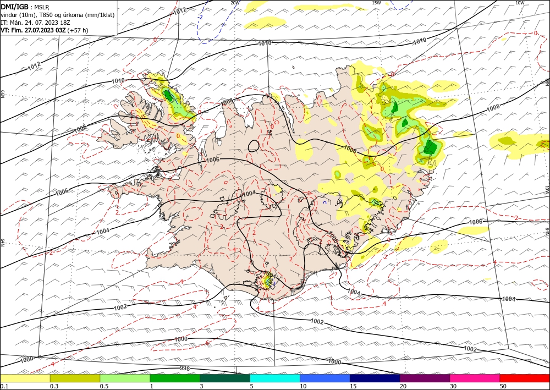Click 'IT: Mán. 24. 07. 2023 18Z' line
The image size is (550, 390).
pyautogui.click(x=35, y=23)
